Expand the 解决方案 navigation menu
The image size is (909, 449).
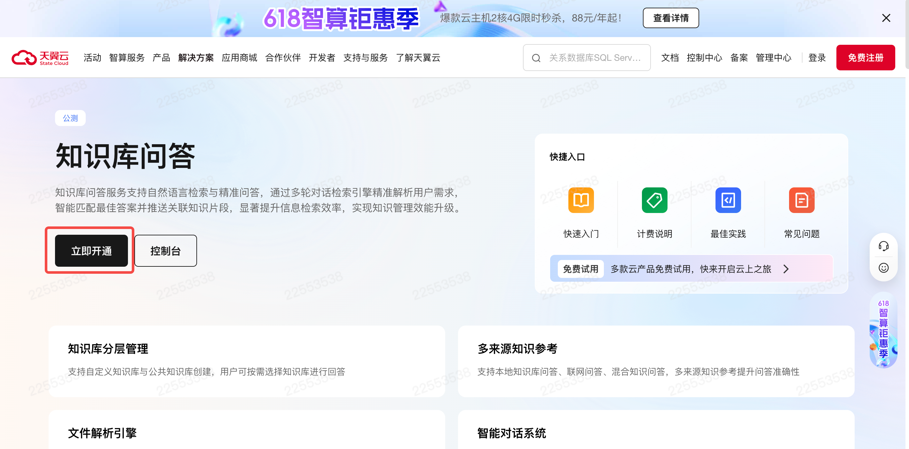click(196, 58)
